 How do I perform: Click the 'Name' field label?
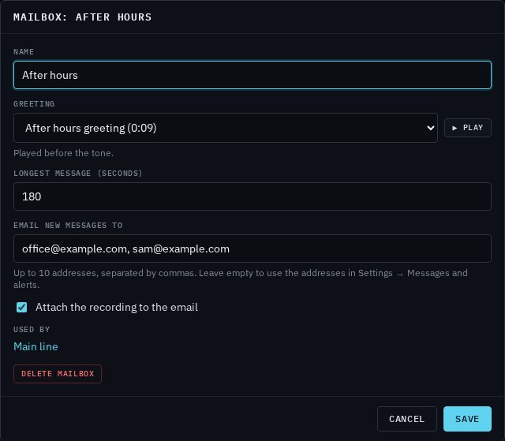(24, 52)
